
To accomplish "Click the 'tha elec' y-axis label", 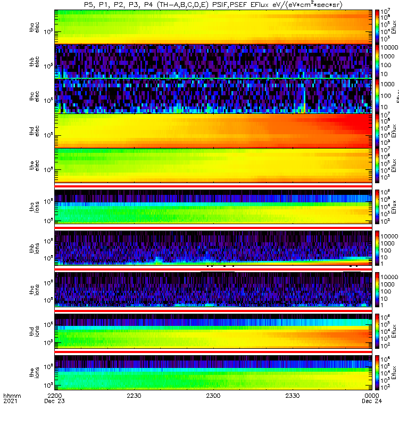I will 34,28.
